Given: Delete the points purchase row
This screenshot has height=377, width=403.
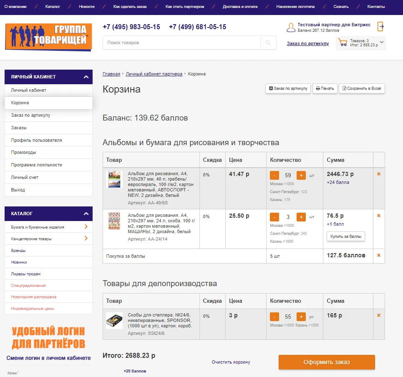Looking at the screenshot, I should coord(379,255).
